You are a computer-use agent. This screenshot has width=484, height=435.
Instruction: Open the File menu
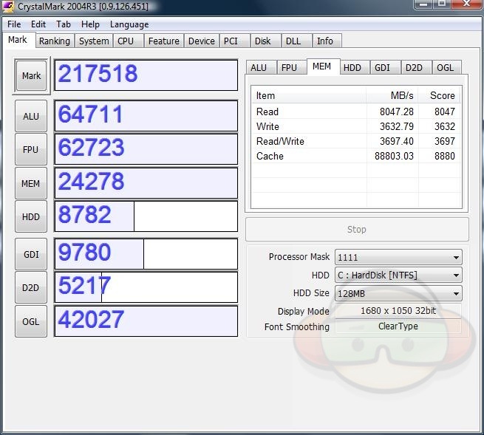(14, 24)
